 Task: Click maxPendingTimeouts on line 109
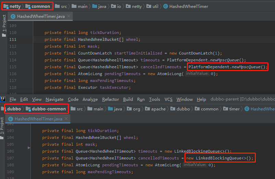109,172
